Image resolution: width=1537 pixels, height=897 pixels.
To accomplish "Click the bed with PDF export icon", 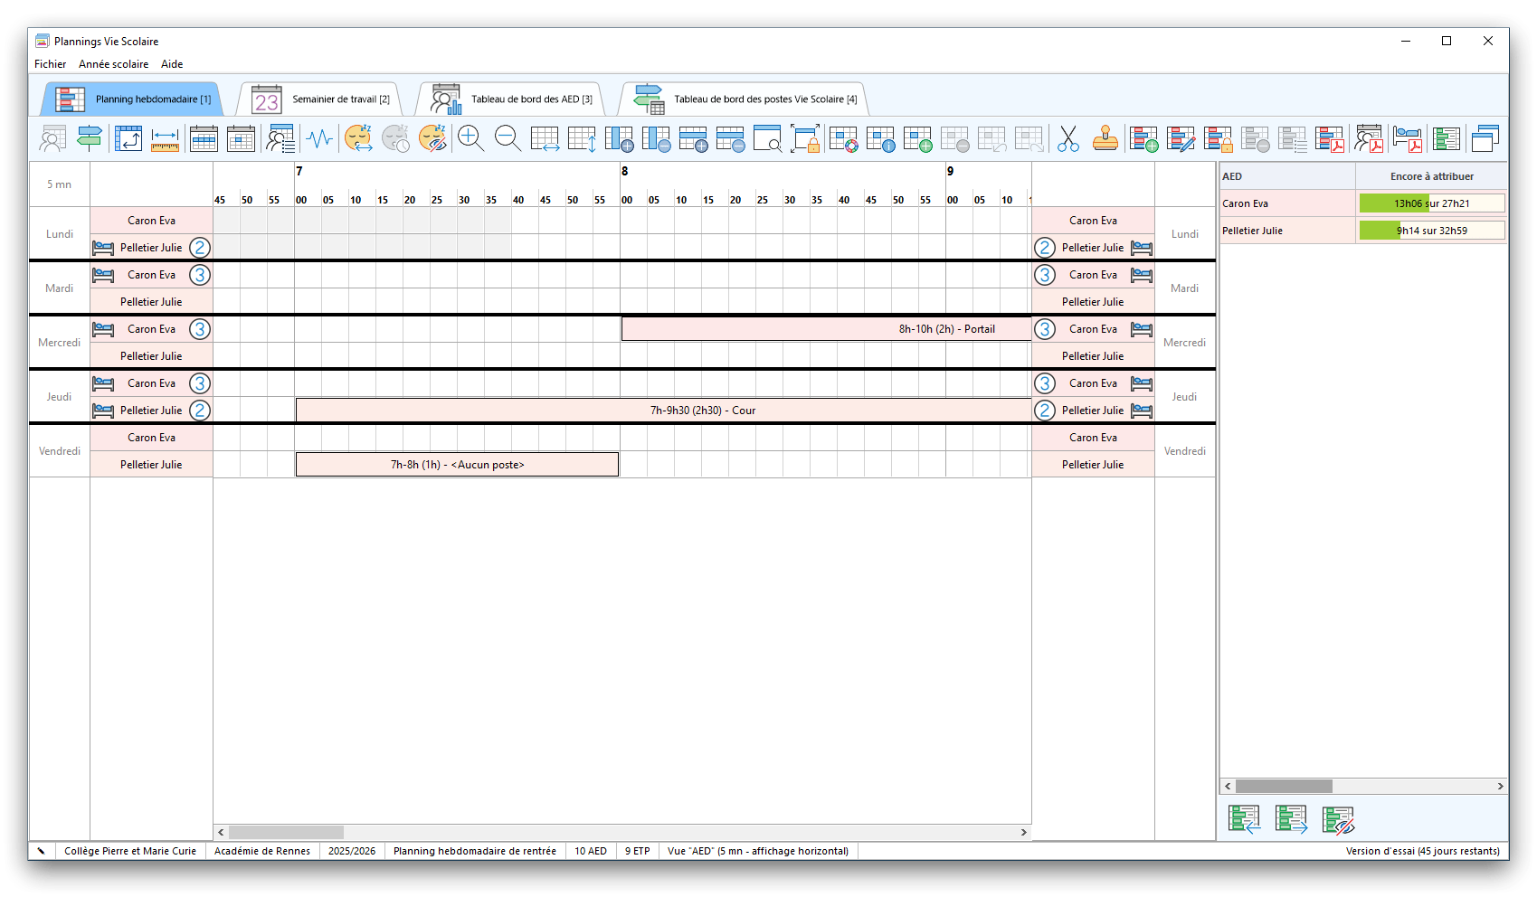I will click(x=1407, y=138).
